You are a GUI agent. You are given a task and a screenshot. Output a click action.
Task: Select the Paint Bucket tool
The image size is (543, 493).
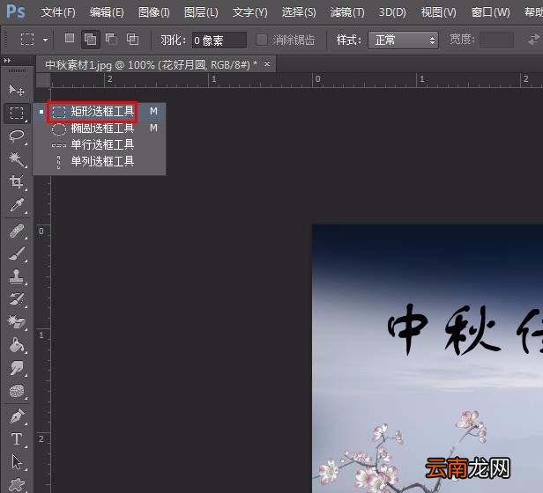point(16,345)
